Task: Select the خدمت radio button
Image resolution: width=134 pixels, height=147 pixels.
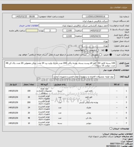Action: (97, 50)
